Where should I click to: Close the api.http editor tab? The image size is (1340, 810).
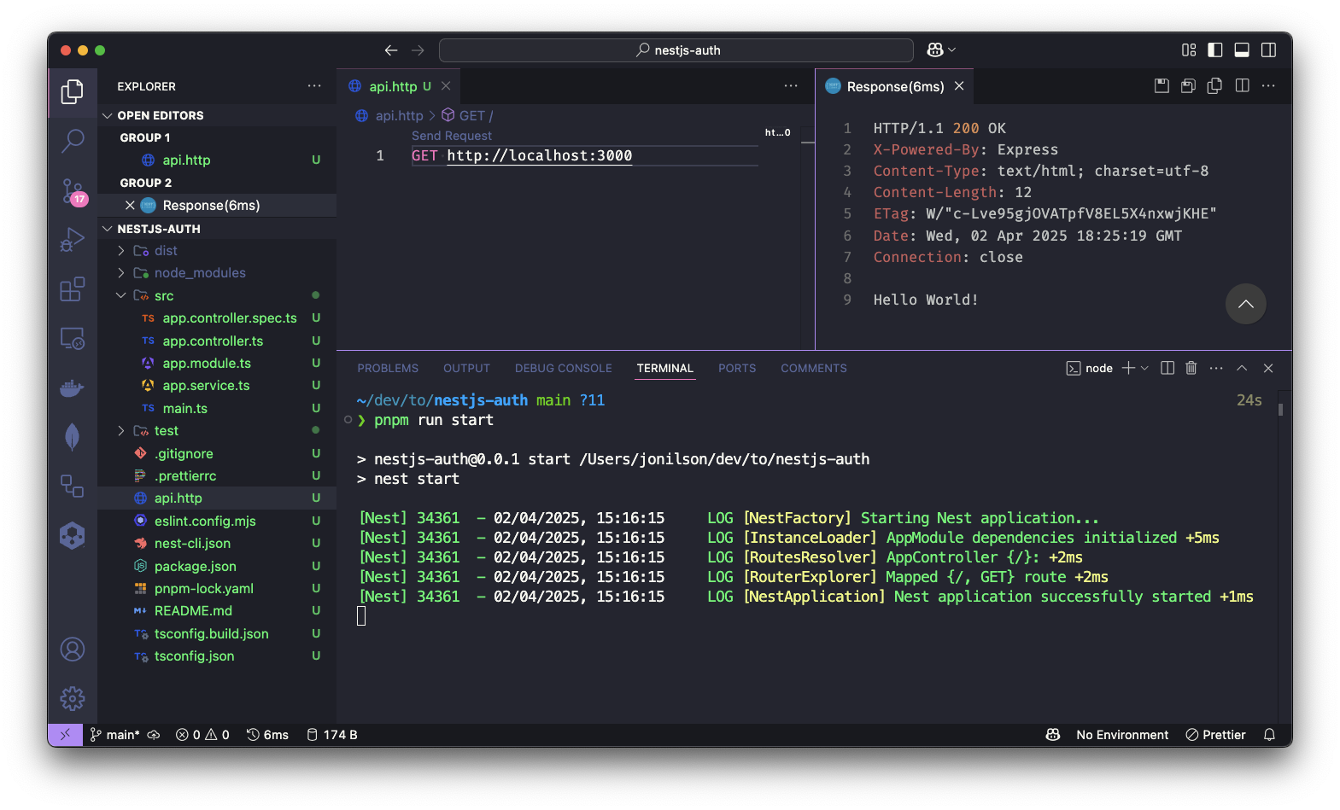pyautogui.click(x=446, y=86)
